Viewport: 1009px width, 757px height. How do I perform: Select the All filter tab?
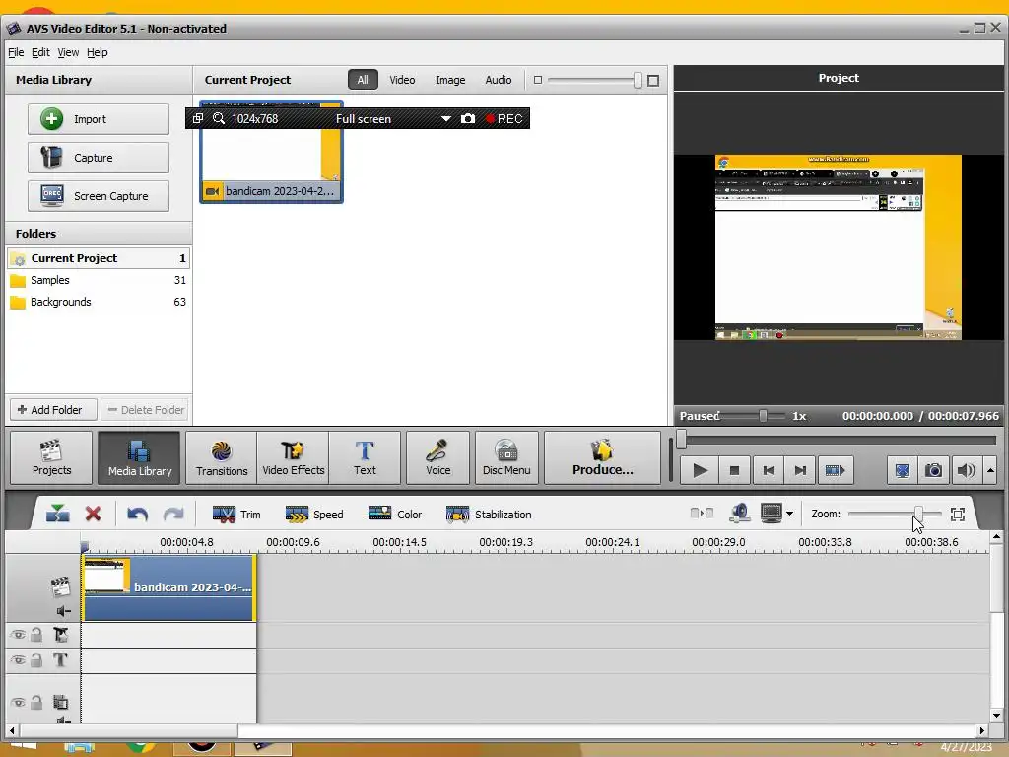pyautogui.click(x=363, y=80)
